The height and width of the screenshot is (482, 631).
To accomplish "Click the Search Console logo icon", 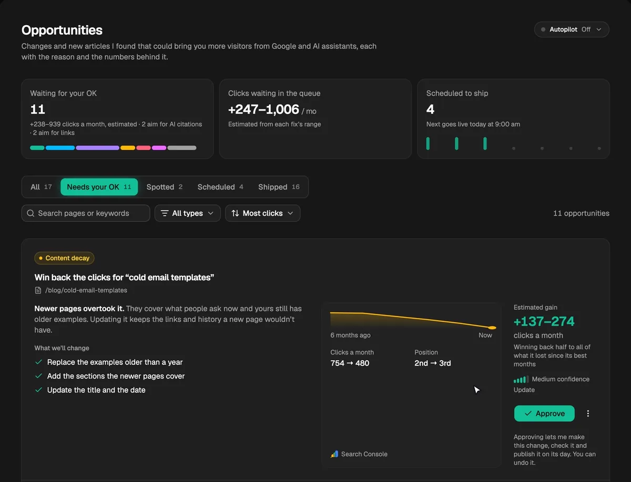I will pyautogui.click(x=334, y=454).
